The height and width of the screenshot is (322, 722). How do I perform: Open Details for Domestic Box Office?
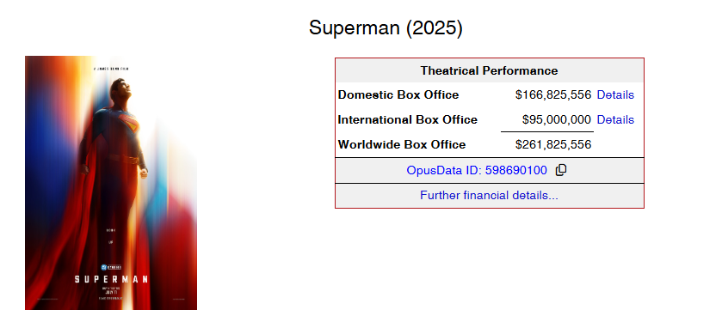[615, 95]
